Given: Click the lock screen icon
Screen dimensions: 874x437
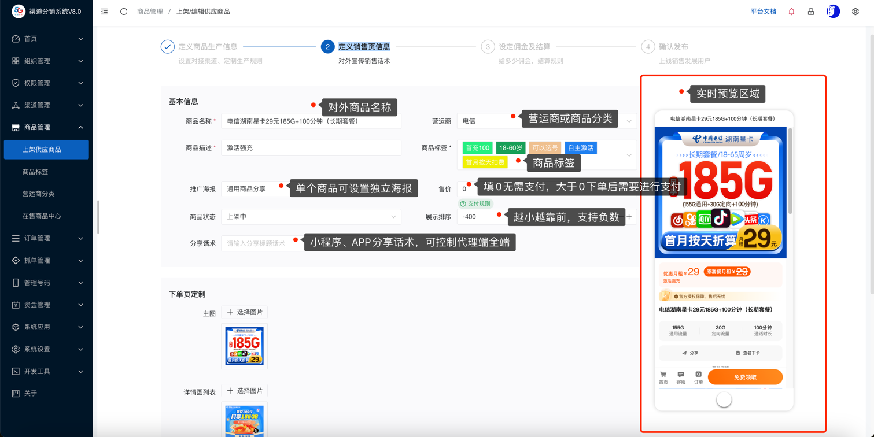Looking at the screenshot, I should point(811,12).
